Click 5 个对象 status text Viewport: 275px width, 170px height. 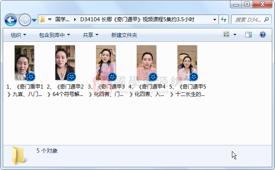point(47,151)
